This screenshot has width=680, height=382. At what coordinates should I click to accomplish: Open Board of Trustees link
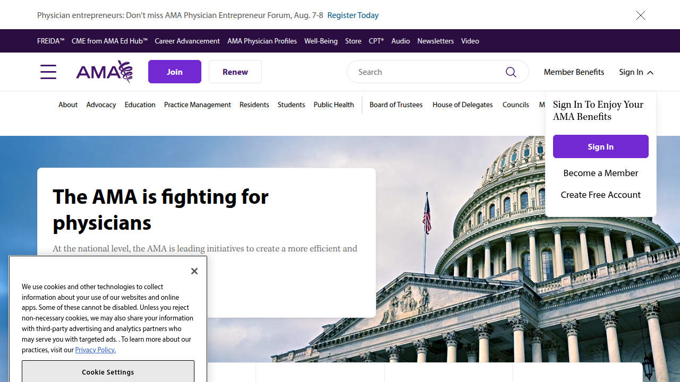coord(396,105)
